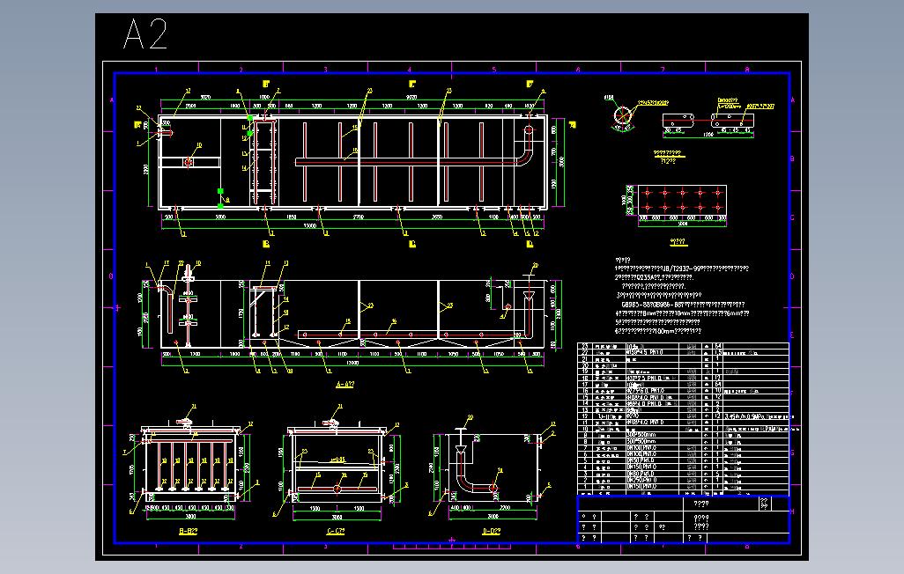Click the note line containing JB/T2932-99
This screenshot has height=574, width=904.
tap(682, 269)
